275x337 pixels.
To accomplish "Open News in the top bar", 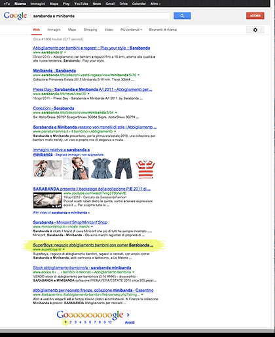I will point(97,4).
